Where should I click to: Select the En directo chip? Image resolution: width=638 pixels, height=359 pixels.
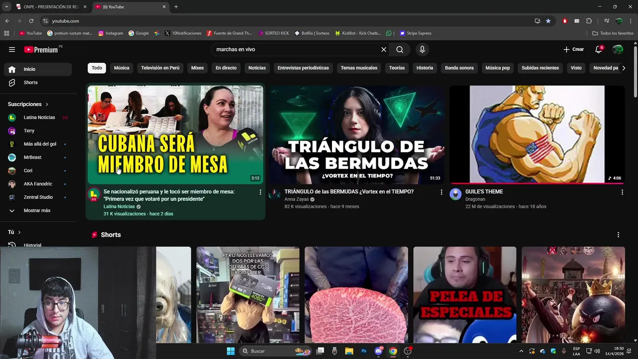tap(226, 68)
